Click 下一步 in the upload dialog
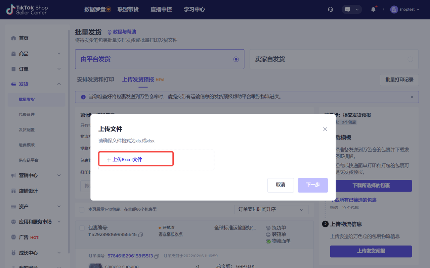Viewport: 430px width, 268px height. 313,185
